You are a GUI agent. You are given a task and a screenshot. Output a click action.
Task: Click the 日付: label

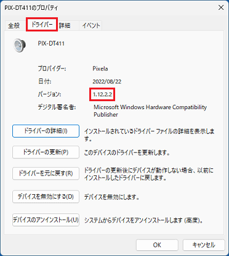pyautogui.click(x=44, y=81)
